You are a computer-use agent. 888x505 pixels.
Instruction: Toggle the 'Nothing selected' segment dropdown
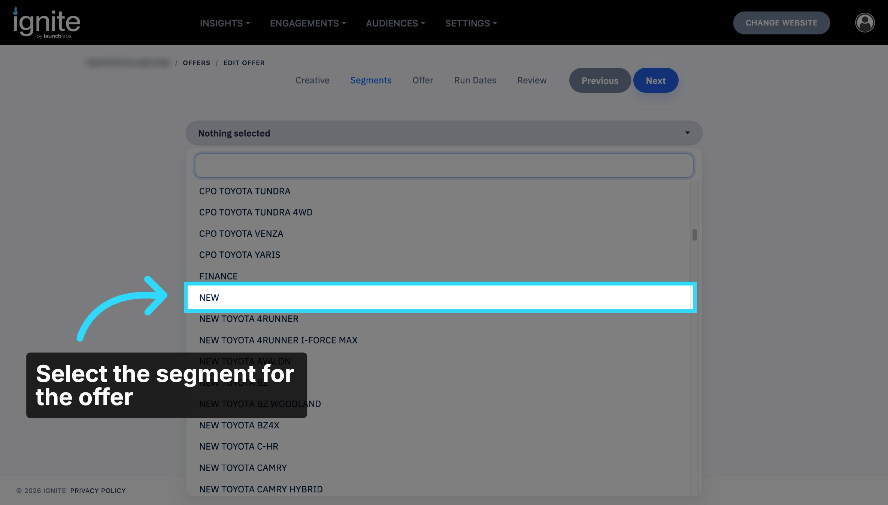pyautogui.click(x=444, y=133)
